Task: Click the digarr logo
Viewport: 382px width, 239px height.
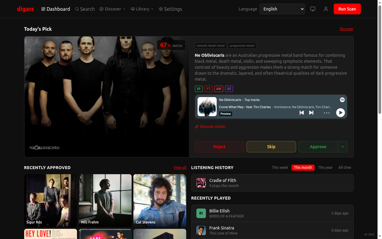Action: [25, 9]
